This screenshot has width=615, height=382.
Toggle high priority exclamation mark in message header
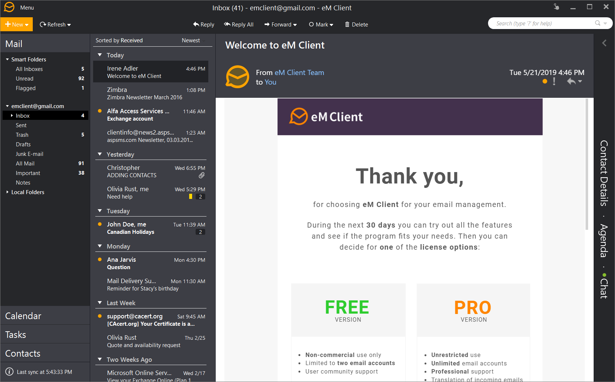tap(554, 82)
